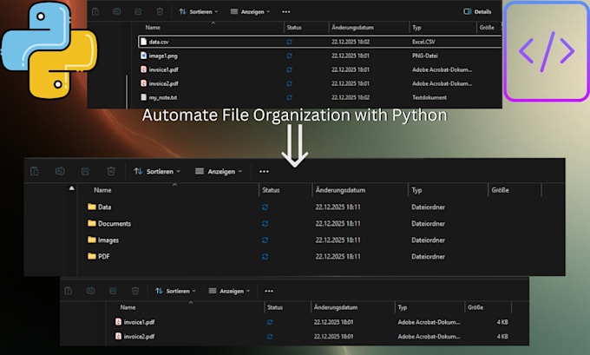Select the Documents folder
The width and height of the screenshot is (590, 355).
point(115,224)
